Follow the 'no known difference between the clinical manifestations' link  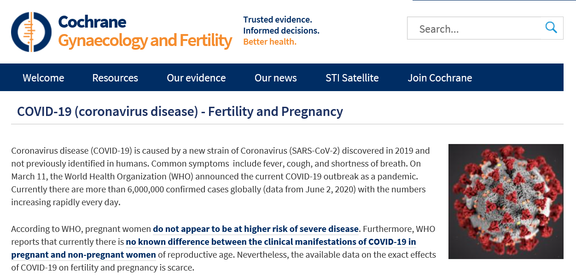[x=214, y=248]
